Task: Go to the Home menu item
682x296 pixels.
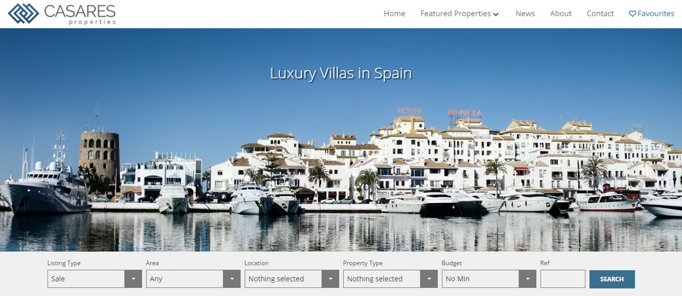Action: point(395,14)
